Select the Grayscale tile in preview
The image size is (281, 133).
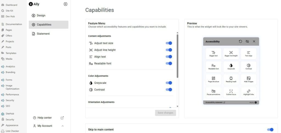click(x=231, y=67)
